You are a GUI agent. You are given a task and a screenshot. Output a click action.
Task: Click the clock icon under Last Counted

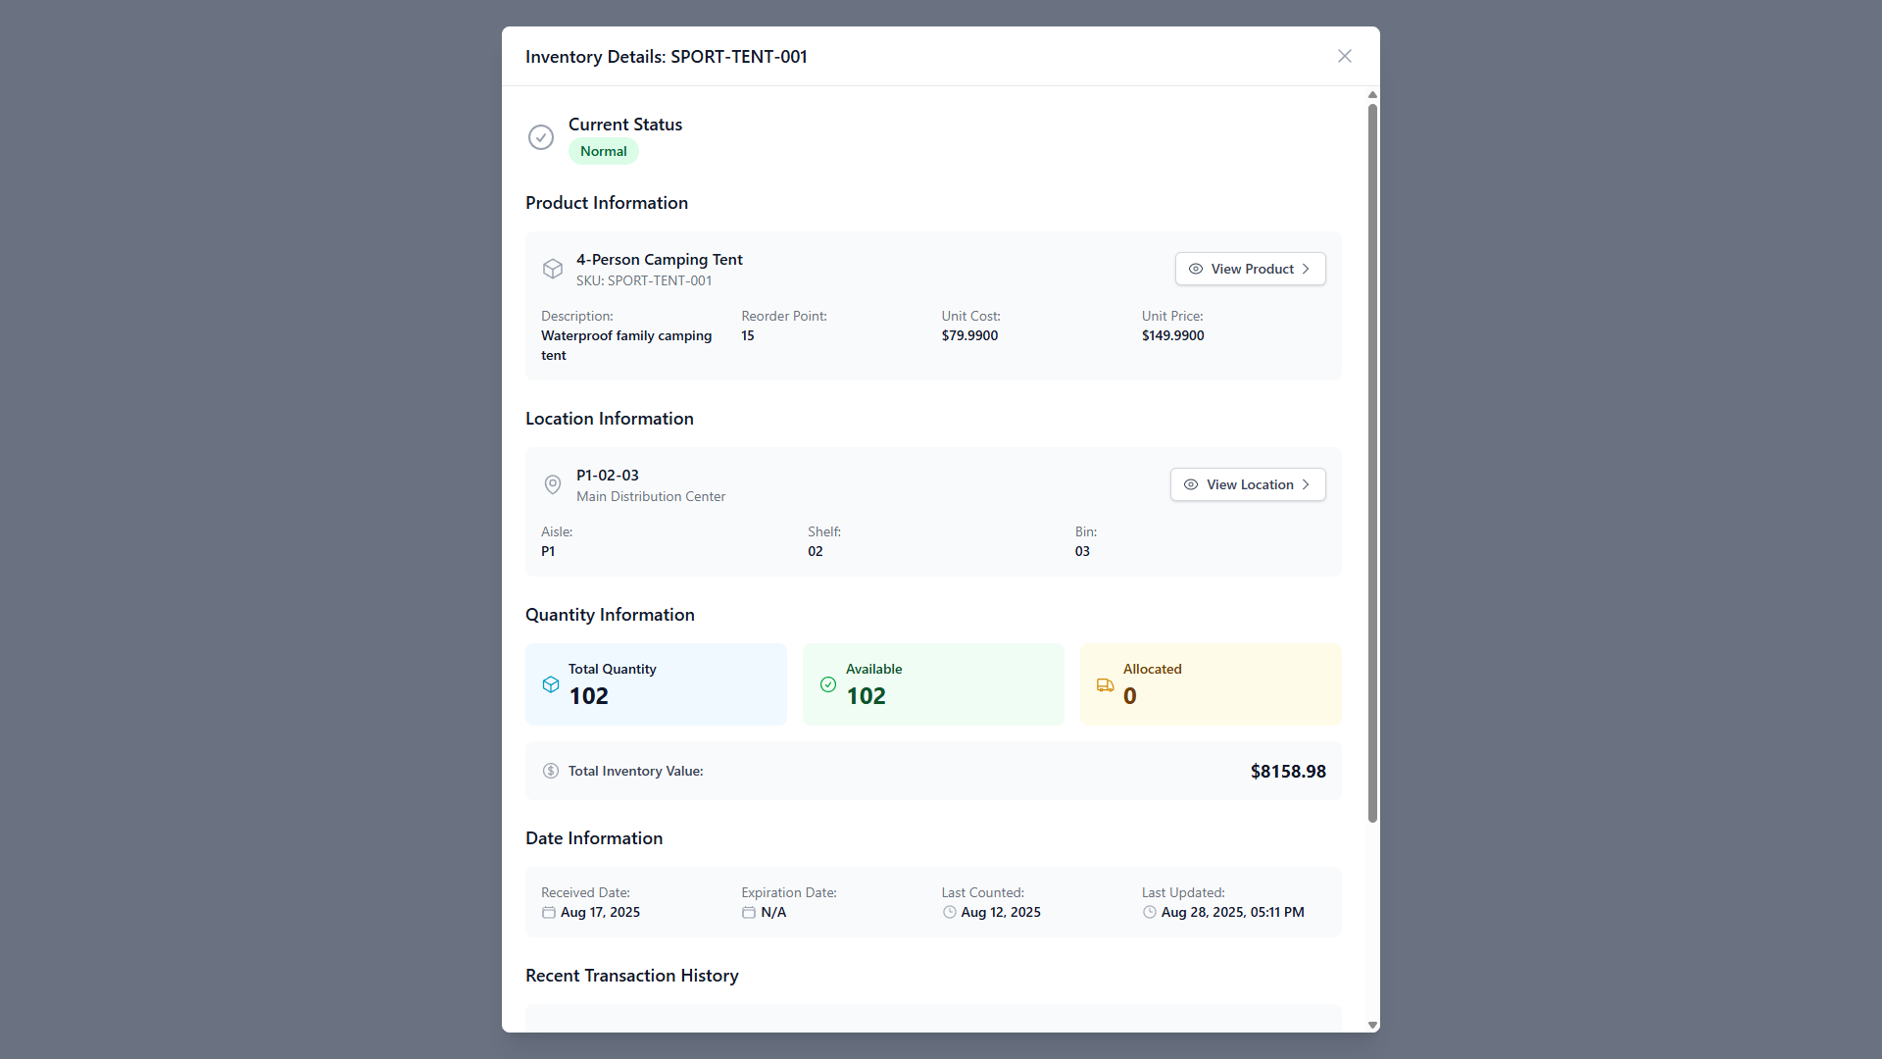tap(949, 912)
